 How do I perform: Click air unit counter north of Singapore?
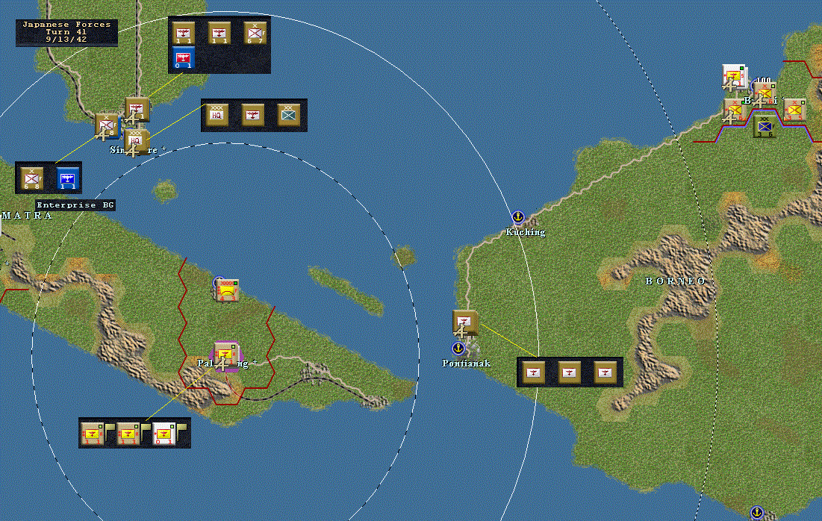137,110
